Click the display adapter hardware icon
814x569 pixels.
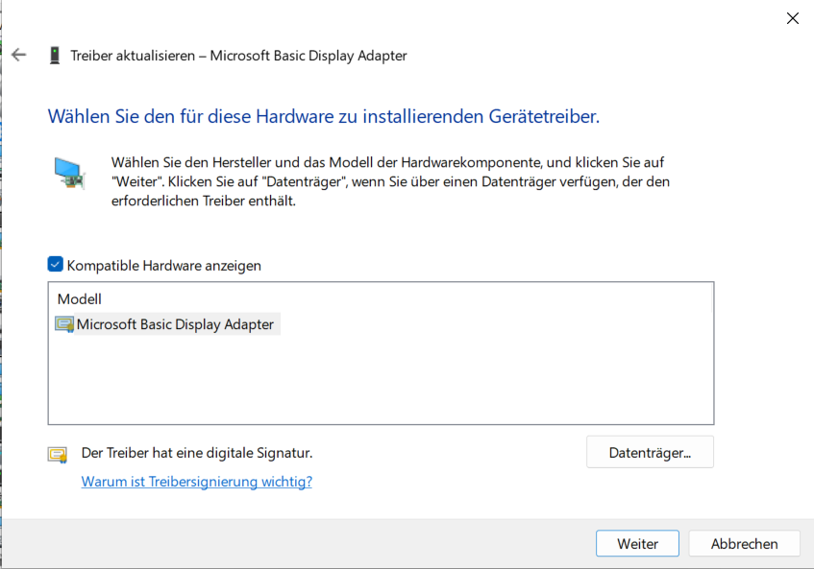(69, 173)
